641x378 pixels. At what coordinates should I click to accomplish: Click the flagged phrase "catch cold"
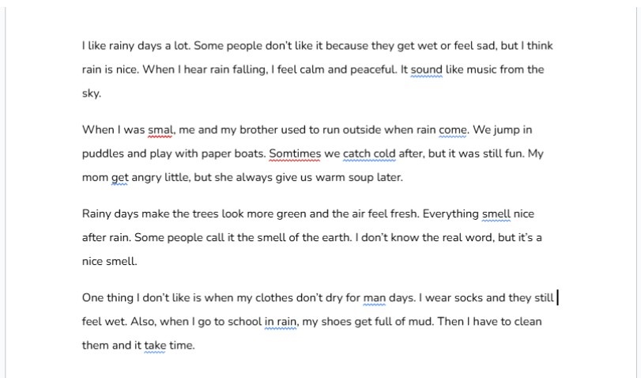point(369,154)
